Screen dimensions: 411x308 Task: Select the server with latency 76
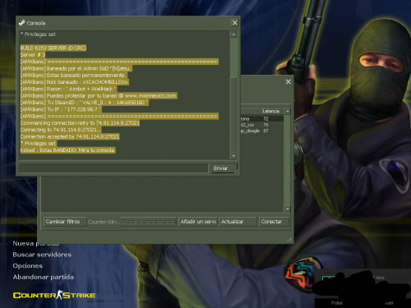pos(262,125)
